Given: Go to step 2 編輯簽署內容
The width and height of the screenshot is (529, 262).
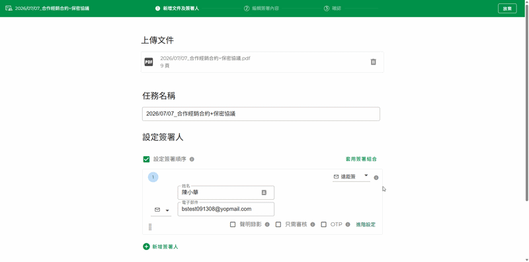Looking at the screenshot, I should [x=261, y=9].
